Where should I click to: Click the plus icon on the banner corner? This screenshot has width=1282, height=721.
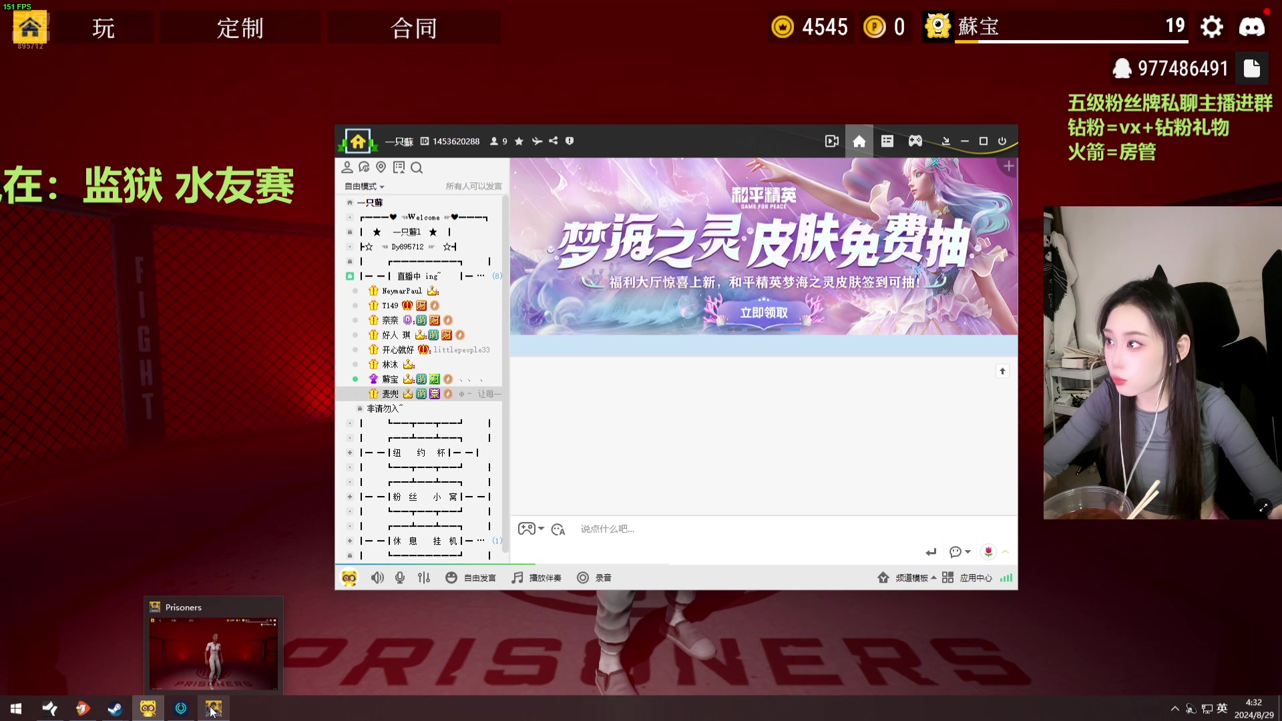pyautogui.click(x=1008, y=166)
